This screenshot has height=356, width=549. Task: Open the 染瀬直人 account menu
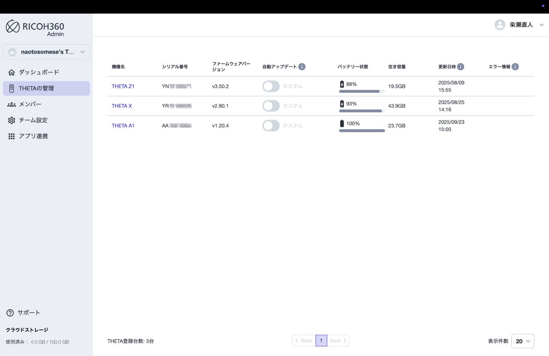(521, 25)
